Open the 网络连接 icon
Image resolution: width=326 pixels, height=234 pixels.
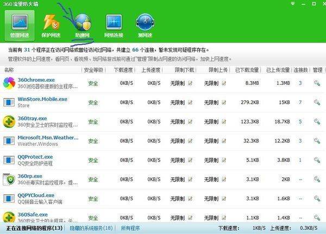pos(114,24)
